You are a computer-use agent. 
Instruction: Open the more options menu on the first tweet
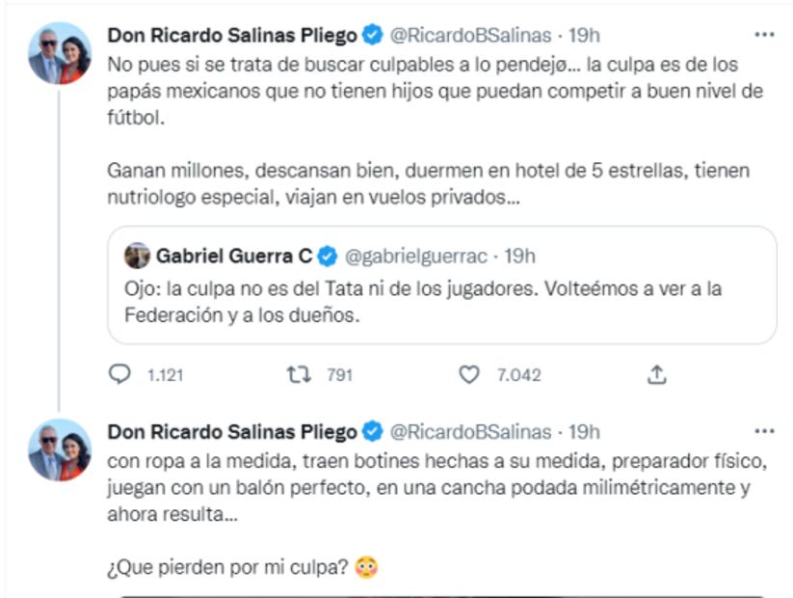[764, 36]
